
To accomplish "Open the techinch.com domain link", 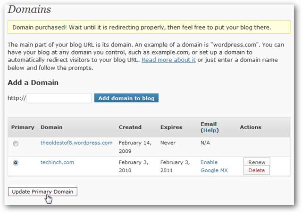I will 57,162.
